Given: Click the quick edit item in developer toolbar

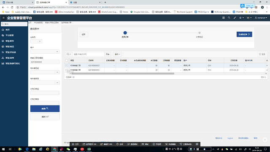Looking at the screenshot, I should pyautogui.click(x=170, y=144).
